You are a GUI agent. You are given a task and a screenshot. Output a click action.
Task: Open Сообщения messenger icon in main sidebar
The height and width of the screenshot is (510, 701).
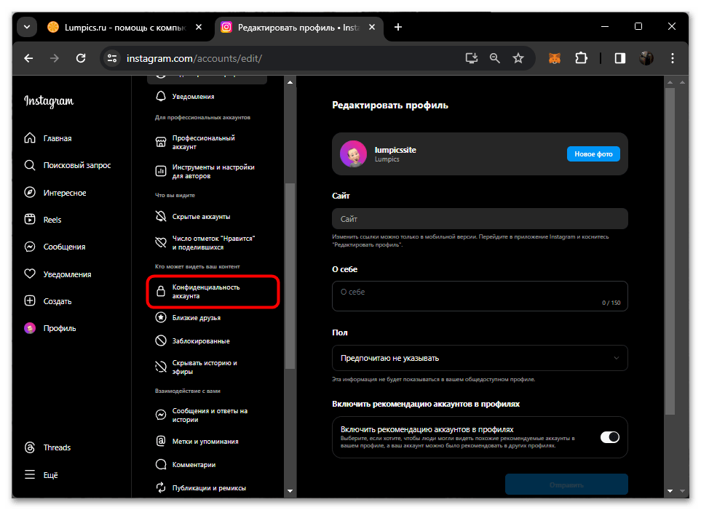click(x=30, y=247)
